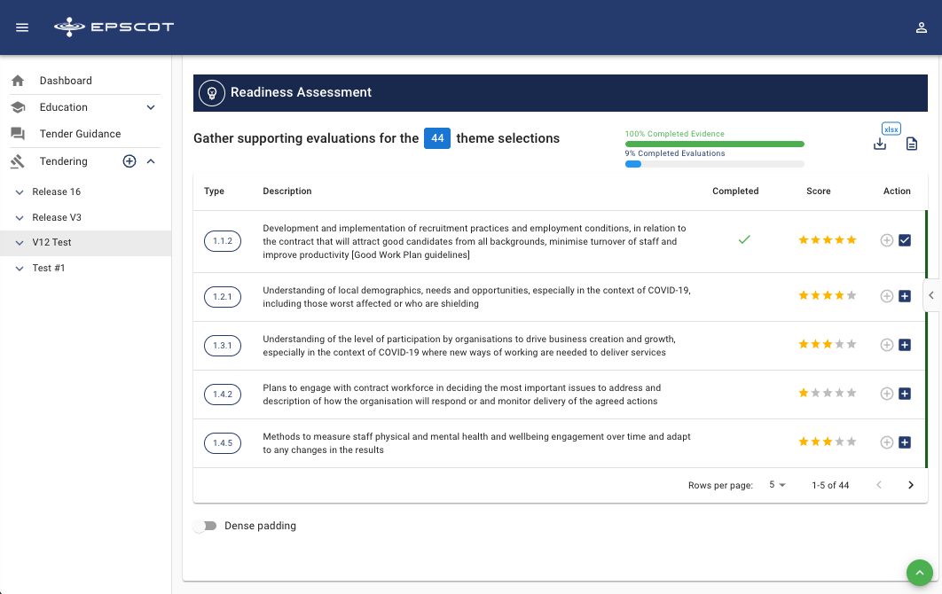Click the 1.1.2 type chip
This screenshot has width=942, height=594.
click(x=223, y=241)
